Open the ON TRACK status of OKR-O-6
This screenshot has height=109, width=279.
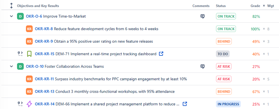[x=226, y=16]
